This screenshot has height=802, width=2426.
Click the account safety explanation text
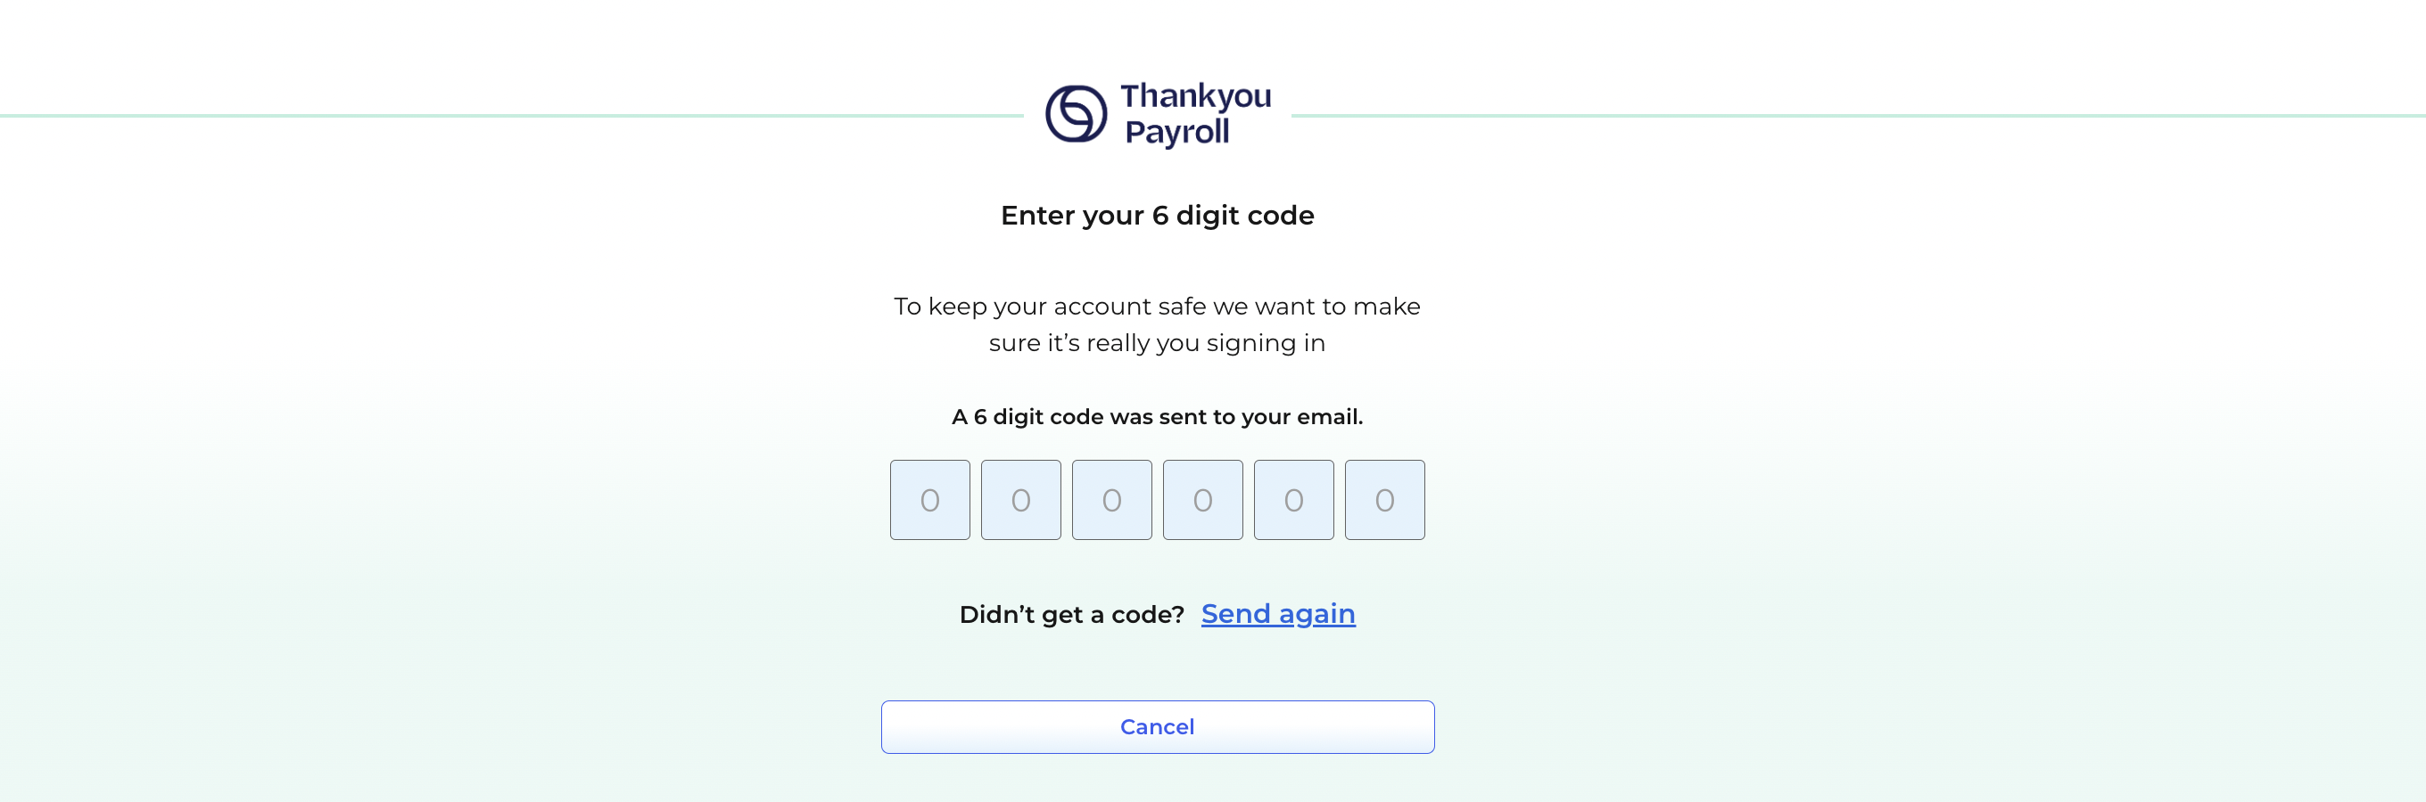pos(1157,323)
